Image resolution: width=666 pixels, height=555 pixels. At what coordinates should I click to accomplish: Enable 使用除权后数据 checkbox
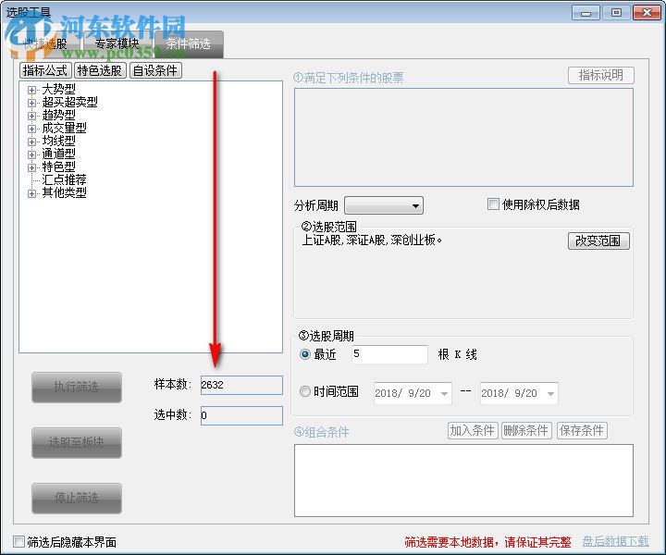[x=493, y=204]
